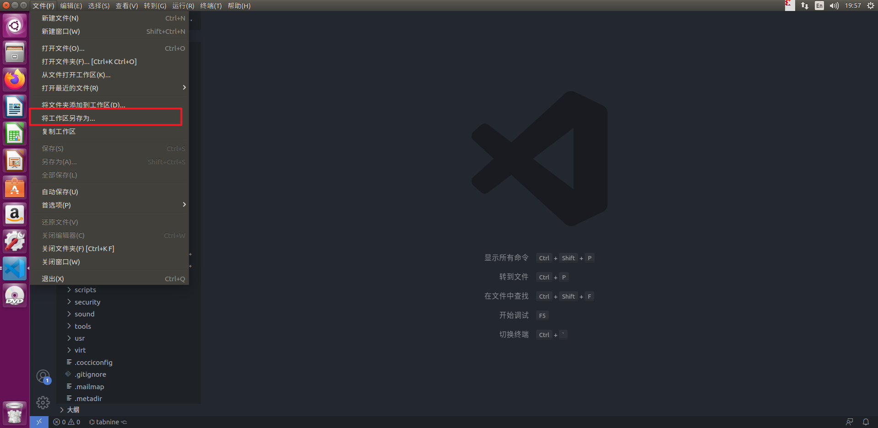
Task: Expand the sound folder
Action: [x=85, y=314]
